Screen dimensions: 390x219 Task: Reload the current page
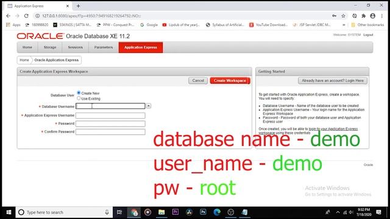26,16
